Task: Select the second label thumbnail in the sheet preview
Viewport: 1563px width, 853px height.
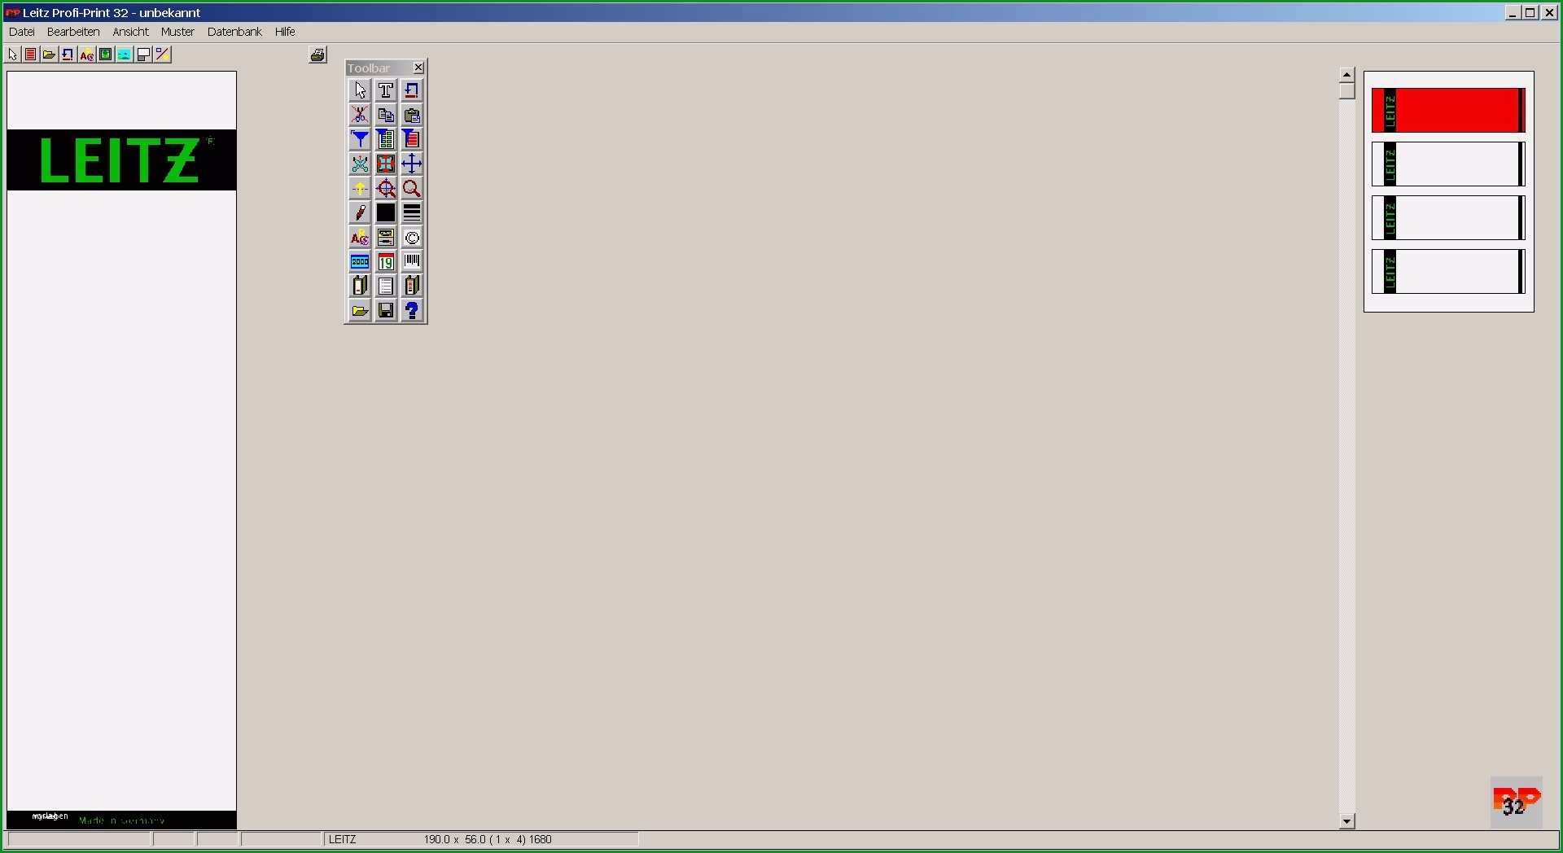Action: click(x=1448, y=164)
